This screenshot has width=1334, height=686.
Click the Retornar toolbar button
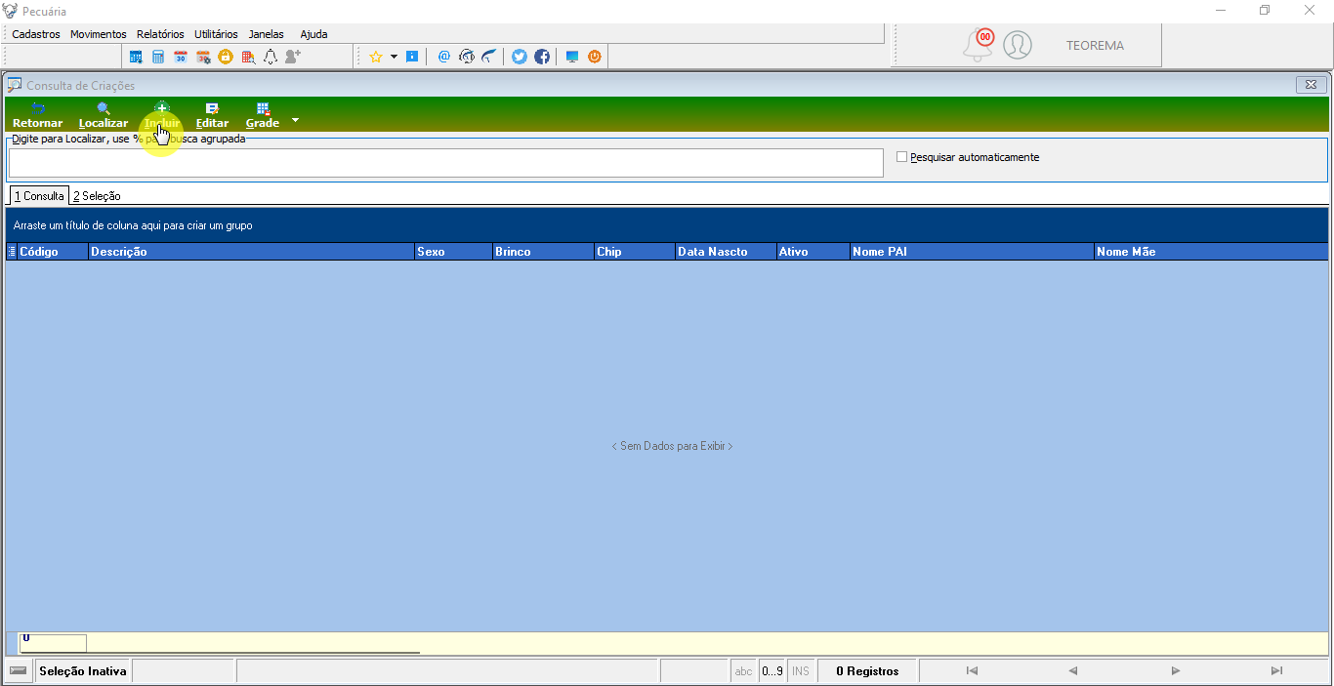(37, 115)
